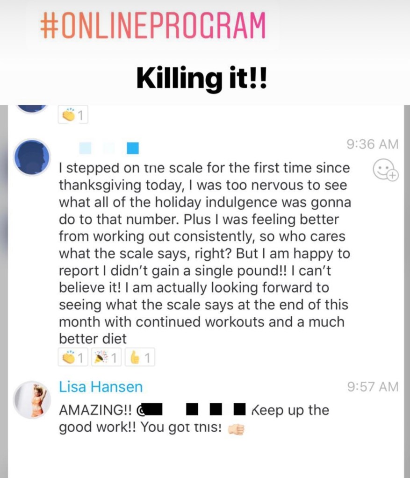Open Lisa Hansen's profile photo
Screen dimensions: 410x478
coord(32,400)
